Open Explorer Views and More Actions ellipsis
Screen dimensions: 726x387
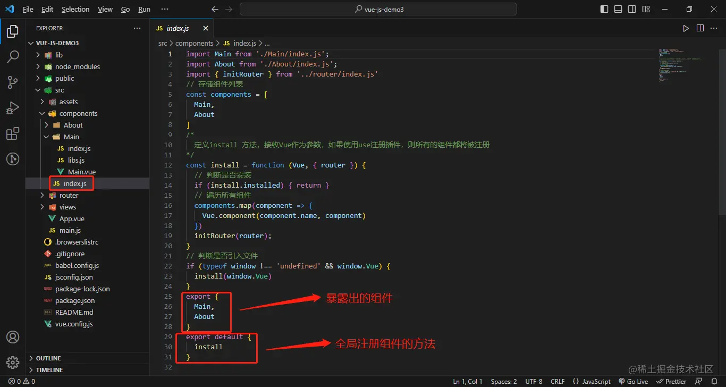137,28
